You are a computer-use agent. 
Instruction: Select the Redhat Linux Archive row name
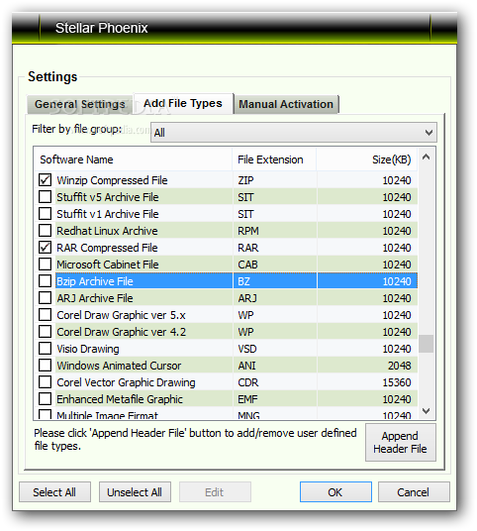[x=107, y=231]
